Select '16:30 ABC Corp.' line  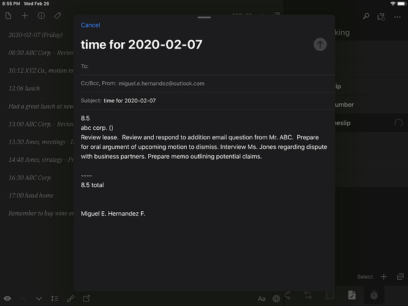click(x=30, y=177)
